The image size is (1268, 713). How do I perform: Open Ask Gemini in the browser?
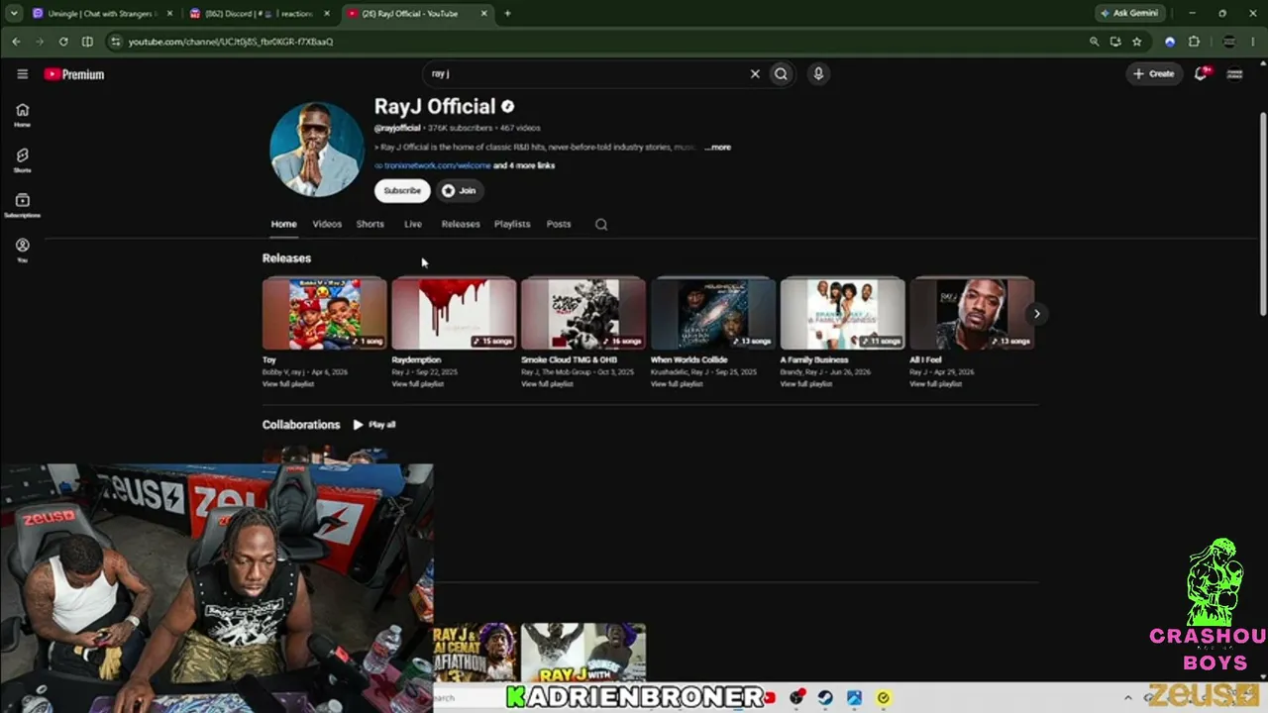point(1129,14)
